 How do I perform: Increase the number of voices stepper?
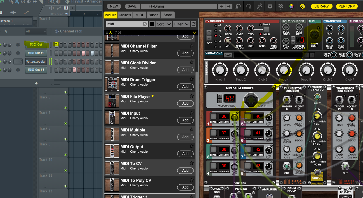click(x=293, y=38)
